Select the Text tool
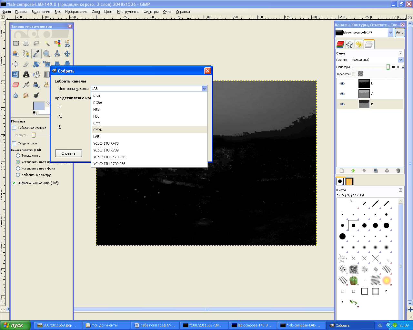 click(x=26, y=74)
